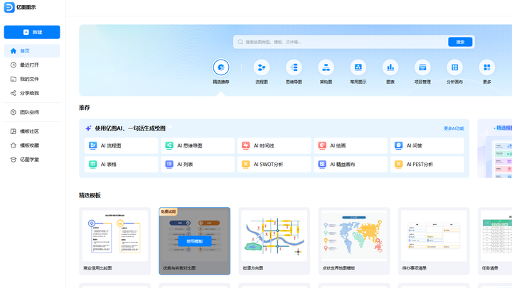The width and height of the screenshot is (512, 288).
Task: Open the 待办事项清单 template thumbnail
Action: coord(434,236)
